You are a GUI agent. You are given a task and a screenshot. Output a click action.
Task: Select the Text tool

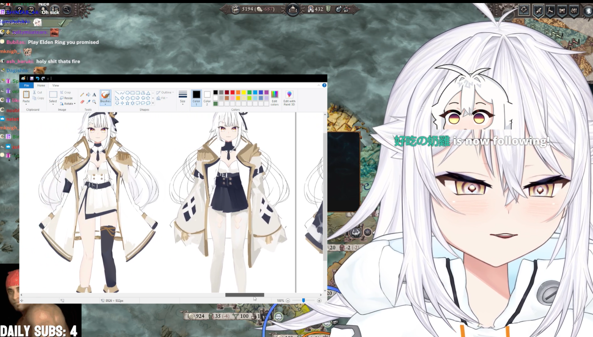[94, 95]
